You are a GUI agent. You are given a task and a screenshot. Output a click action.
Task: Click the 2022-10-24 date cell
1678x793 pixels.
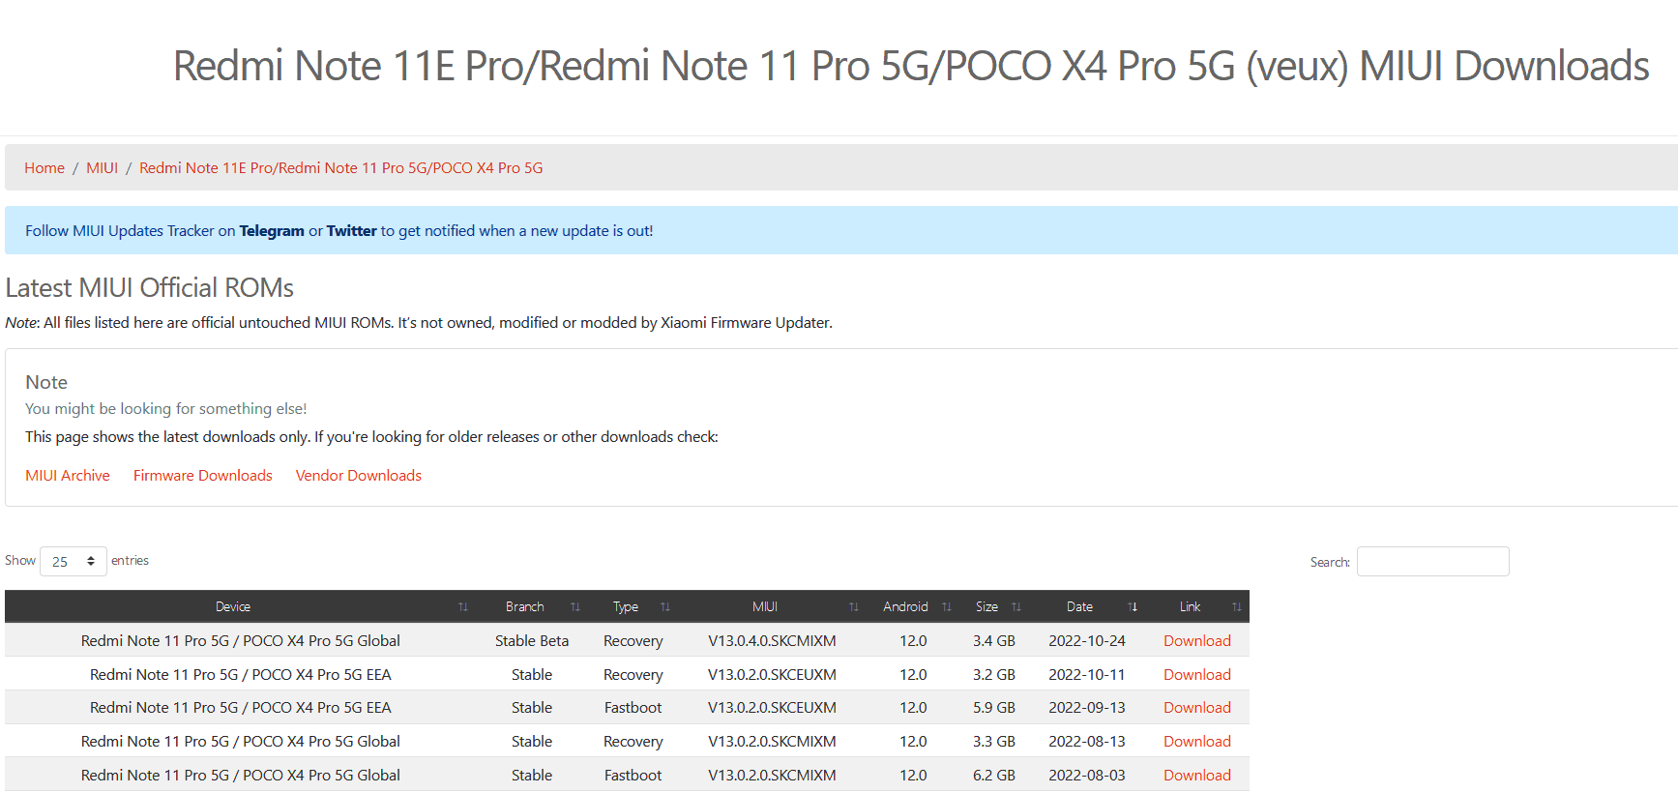1087,641
